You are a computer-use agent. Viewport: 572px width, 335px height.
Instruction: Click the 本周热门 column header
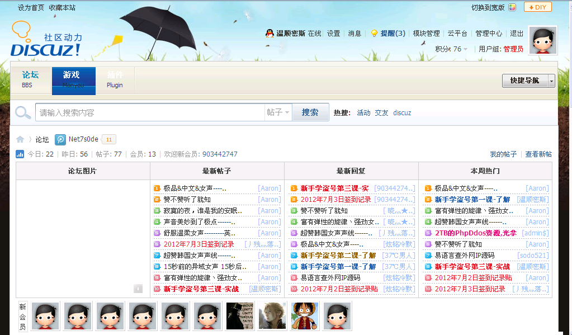point(485,171)
